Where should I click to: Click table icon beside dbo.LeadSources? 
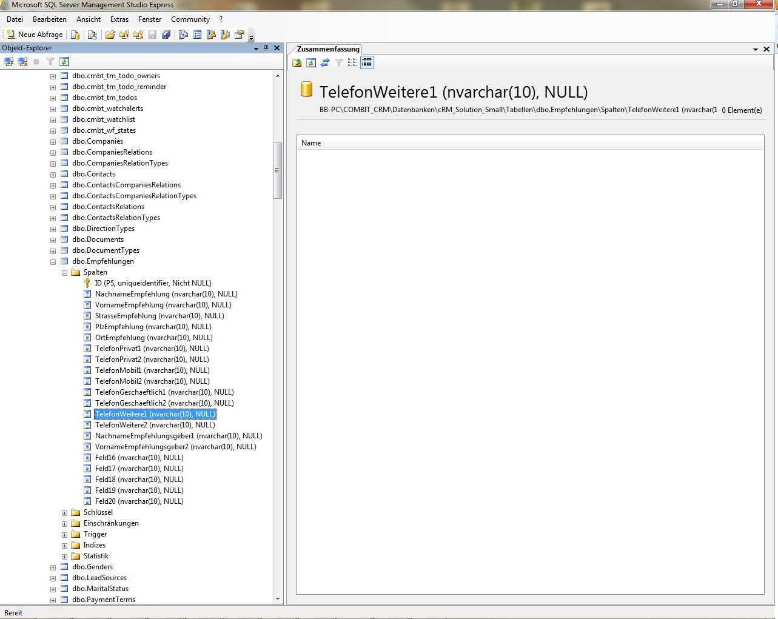64,578
